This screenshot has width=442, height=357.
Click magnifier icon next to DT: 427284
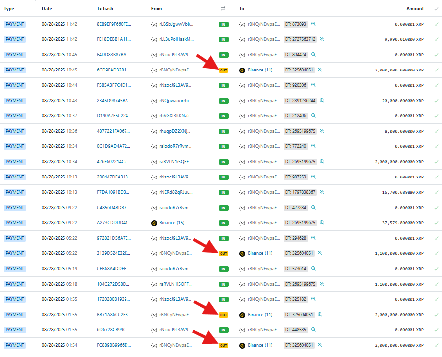pos(313,207)
